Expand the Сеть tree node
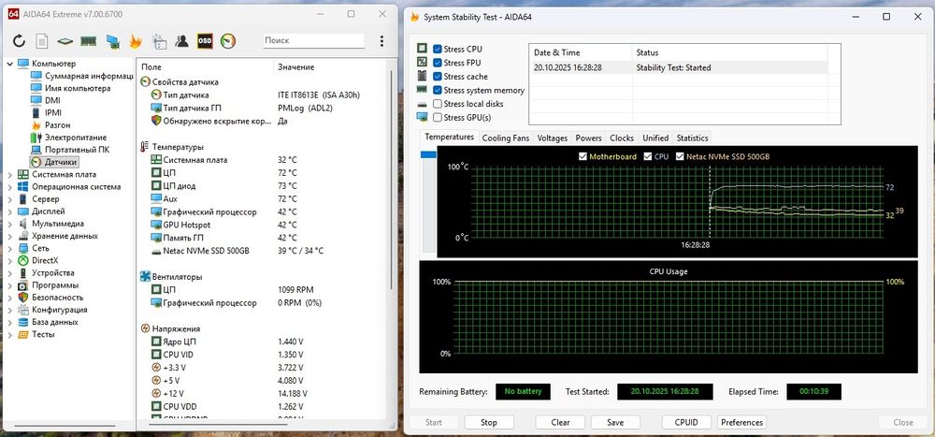This screenshot has width=935, height=437. click(x=9, y=248)
